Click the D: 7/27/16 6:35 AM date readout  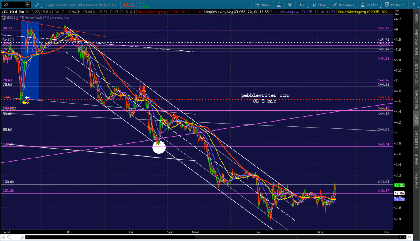tap(43, 12)
